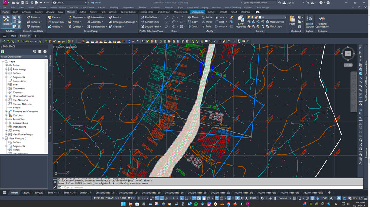The image size is (370, 207).
Task: Expand the Alignments tree node
Action: [x=7, y=77]
